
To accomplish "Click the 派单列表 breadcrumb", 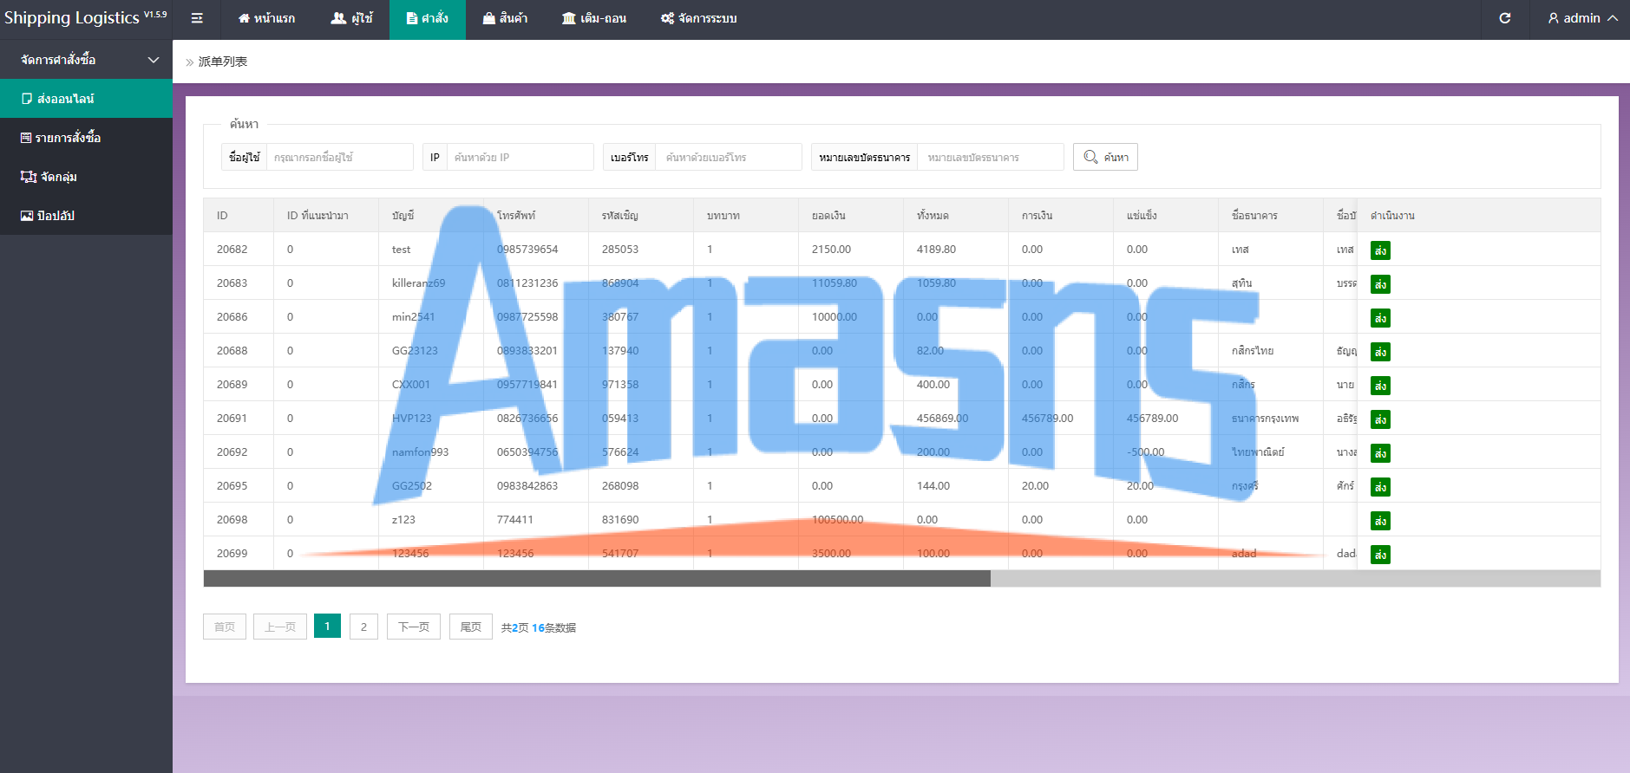I will pyautogui.click(x=223, y=62).
